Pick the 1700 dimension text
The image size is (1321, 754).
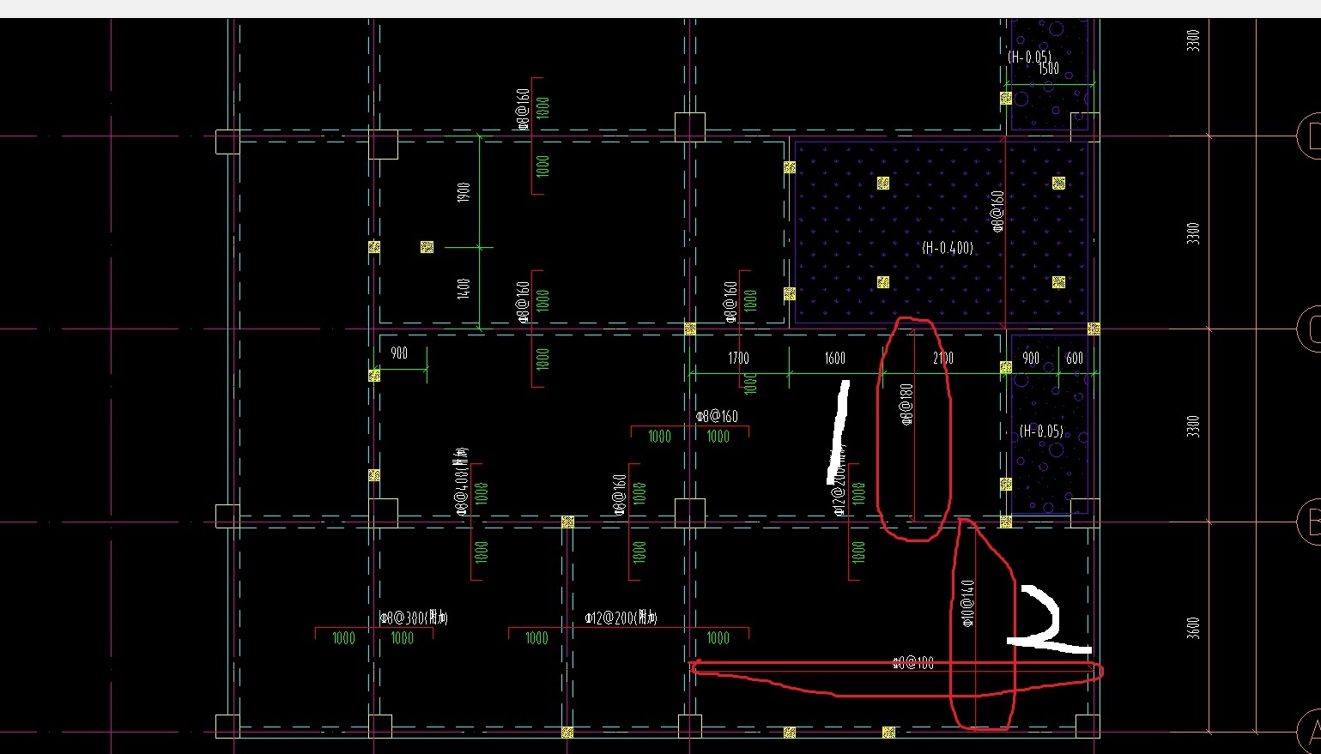pos(738,359)
